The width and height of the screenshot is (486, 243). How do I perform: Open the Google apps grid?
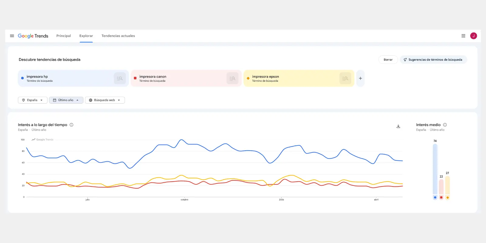pyautogui.click(x=463, y=36)
